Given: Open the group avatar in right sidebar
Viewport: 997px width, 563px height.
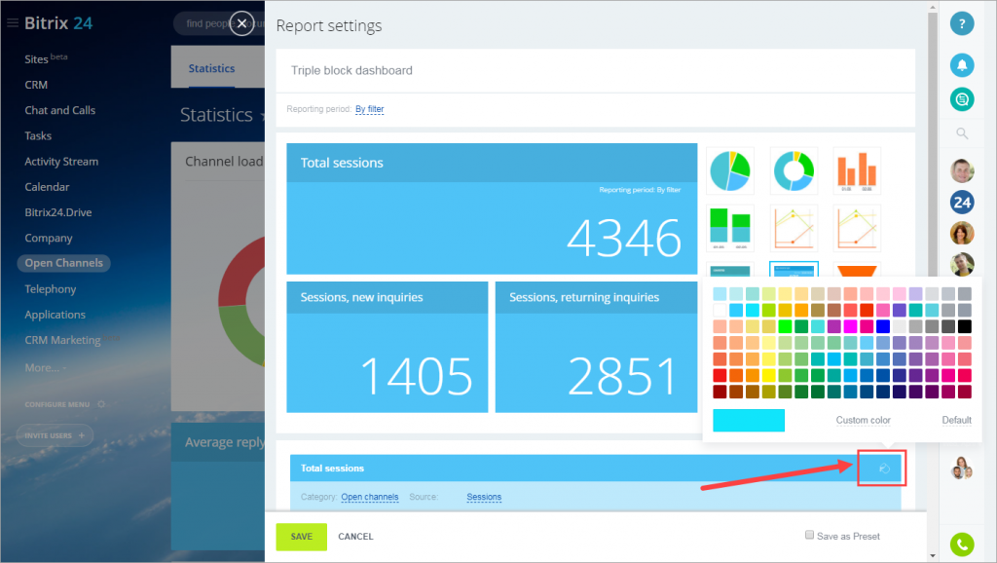Looking at the screenshot, I should point(962,469).
